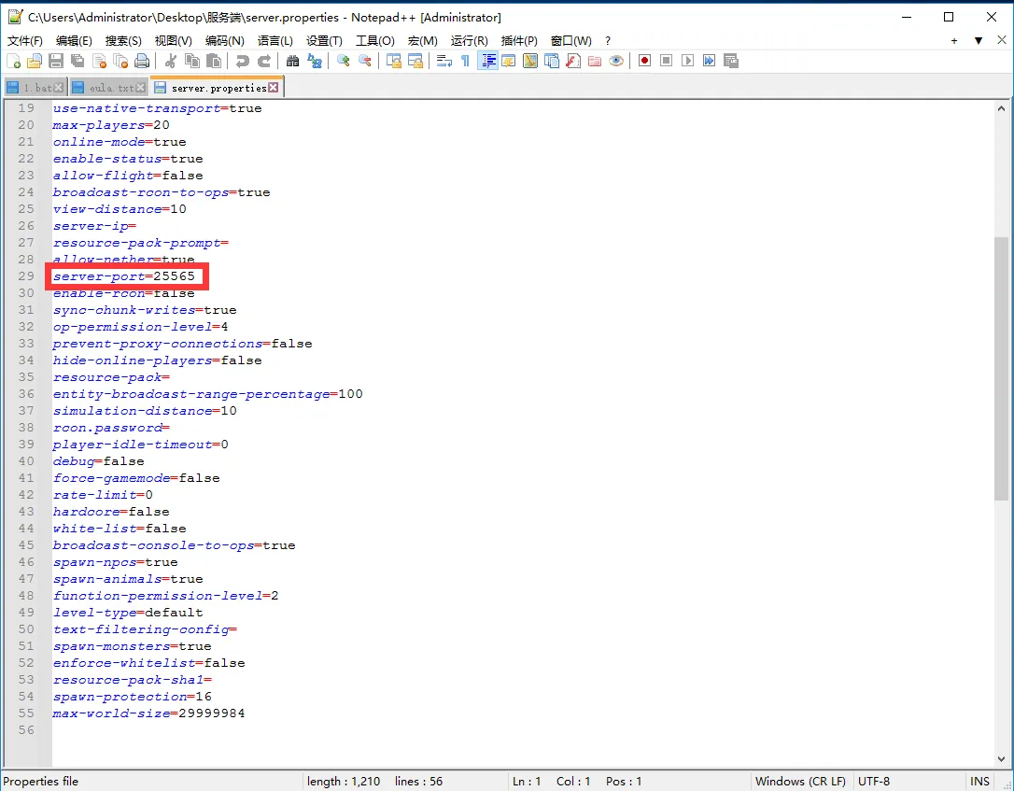Toggle Show all characters pilcrow button

465,61
